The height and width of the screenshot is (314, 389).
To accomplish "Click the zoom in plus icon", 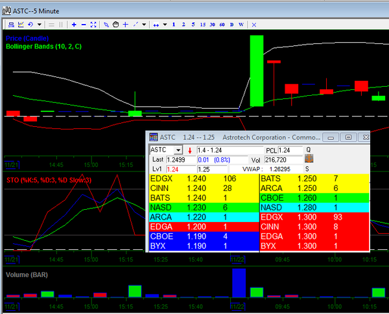I will [74, 25].
